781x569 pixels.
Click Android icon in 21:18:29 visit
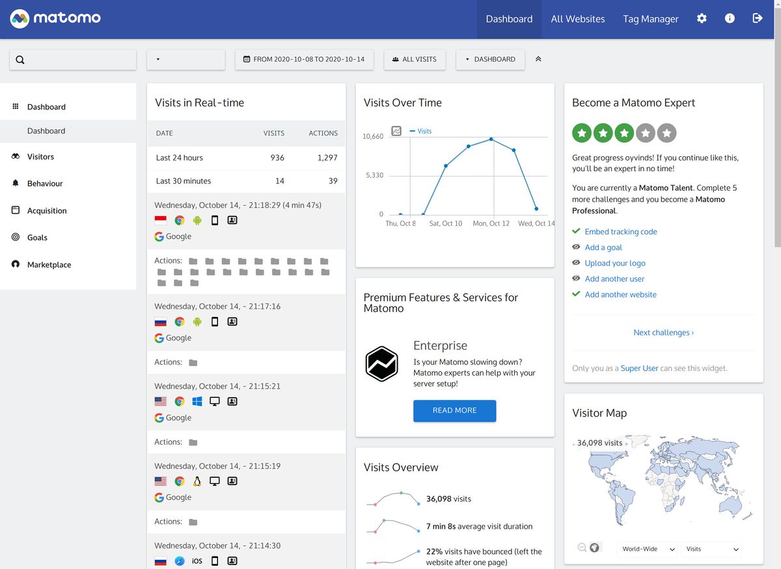coord(197,220)
